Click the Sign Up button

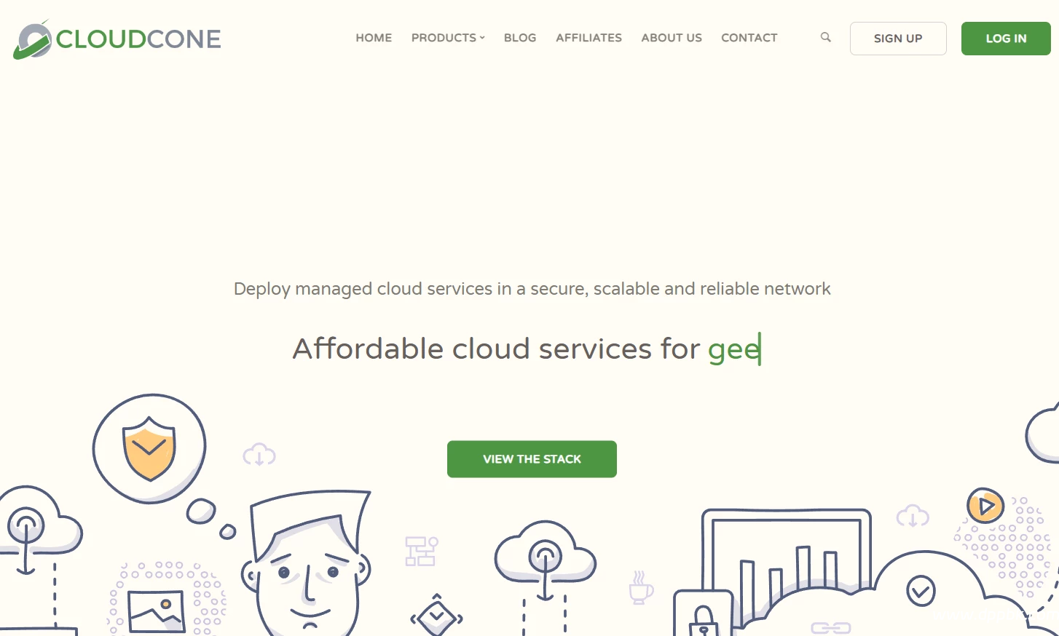898,39
